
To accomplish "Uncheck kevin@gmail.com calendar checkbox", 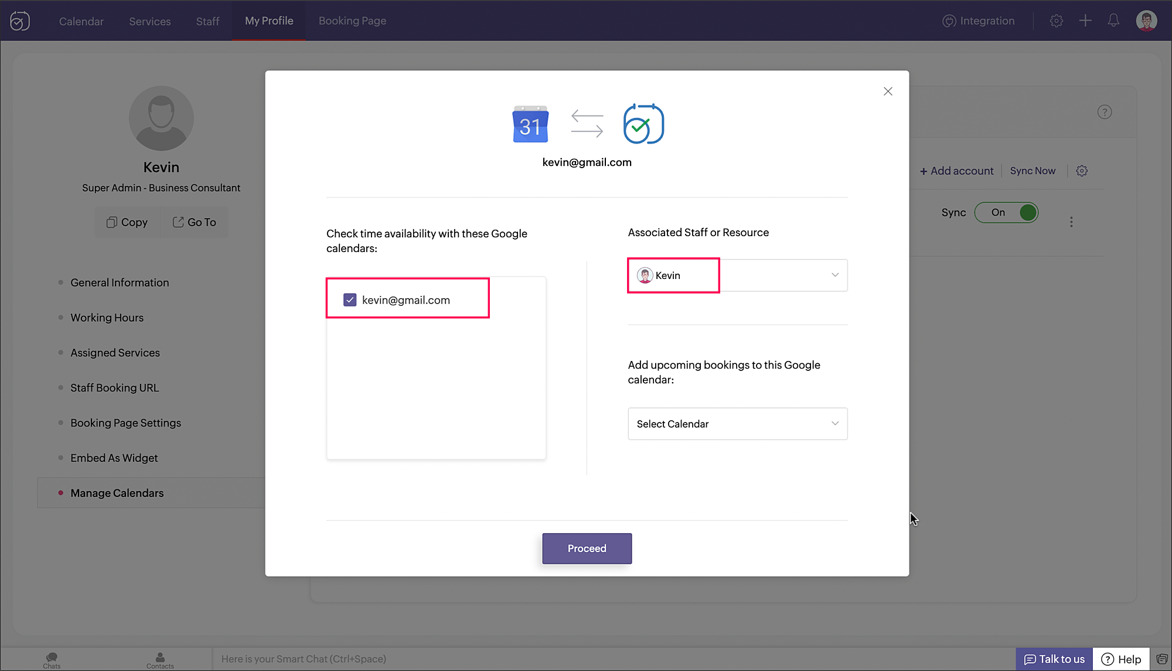I will point(350,300).
